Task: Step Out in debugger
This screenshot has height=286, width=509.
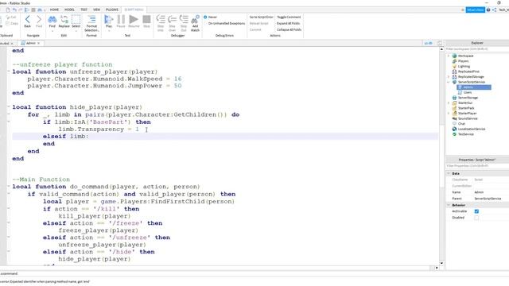Action: pos(184,23)
